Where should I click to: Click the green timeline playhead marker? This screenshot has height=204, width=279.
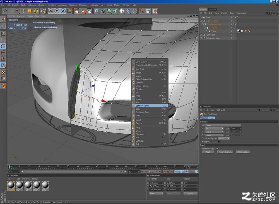point(9,166)
